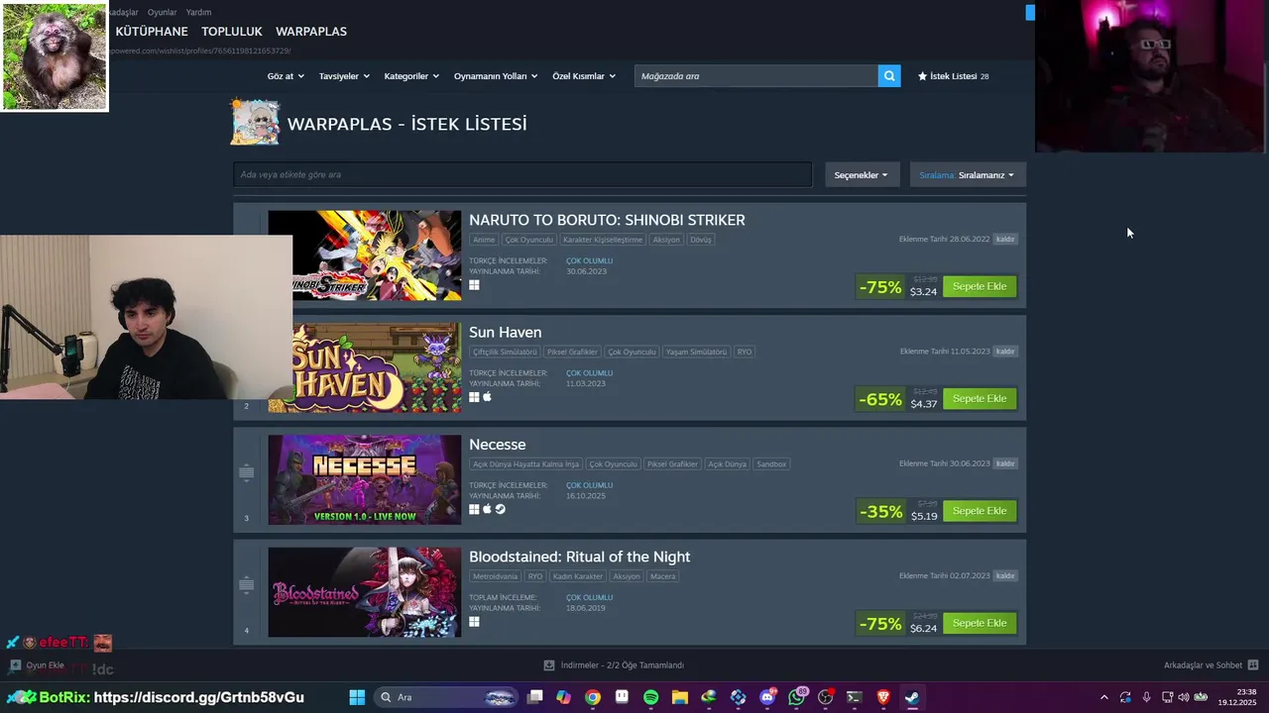Expand the Göz at dropdown
1269x713 pixels.
coord(285,75)
